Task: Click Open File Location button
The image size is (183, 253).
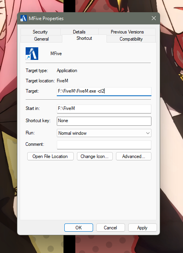Action: pyautogui.click(x=50, y=156)
